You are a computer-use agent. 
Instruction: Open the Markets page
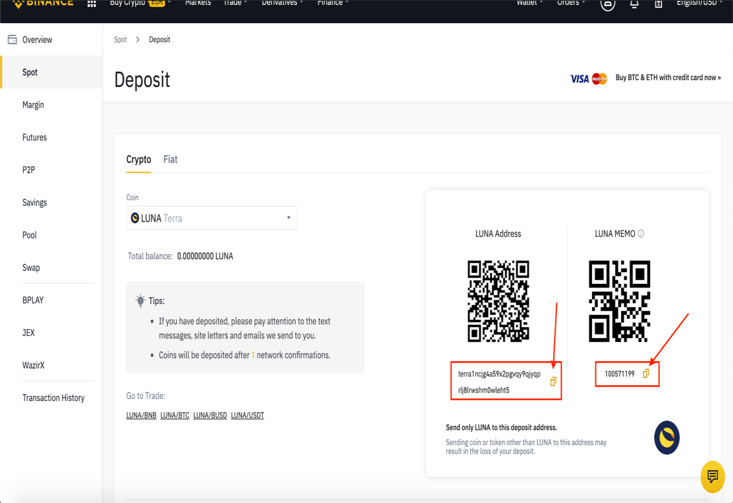click(198, 3)
